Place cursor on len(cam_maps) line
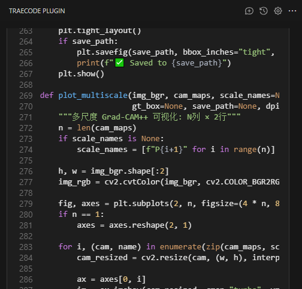This screenshot has width=302, height=289. (x=97, y=128)
